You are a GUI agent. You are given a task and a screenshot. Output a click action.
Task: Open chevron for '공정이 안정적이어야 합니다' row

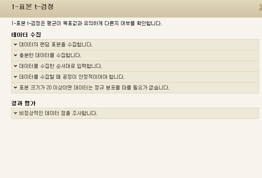(15, 77)
